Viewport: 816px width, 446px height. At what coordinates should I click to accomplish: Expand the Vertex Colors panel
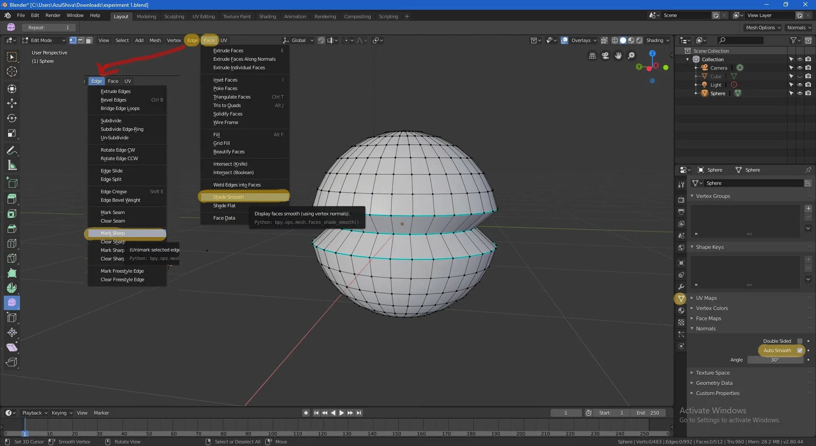click(692, 308)
